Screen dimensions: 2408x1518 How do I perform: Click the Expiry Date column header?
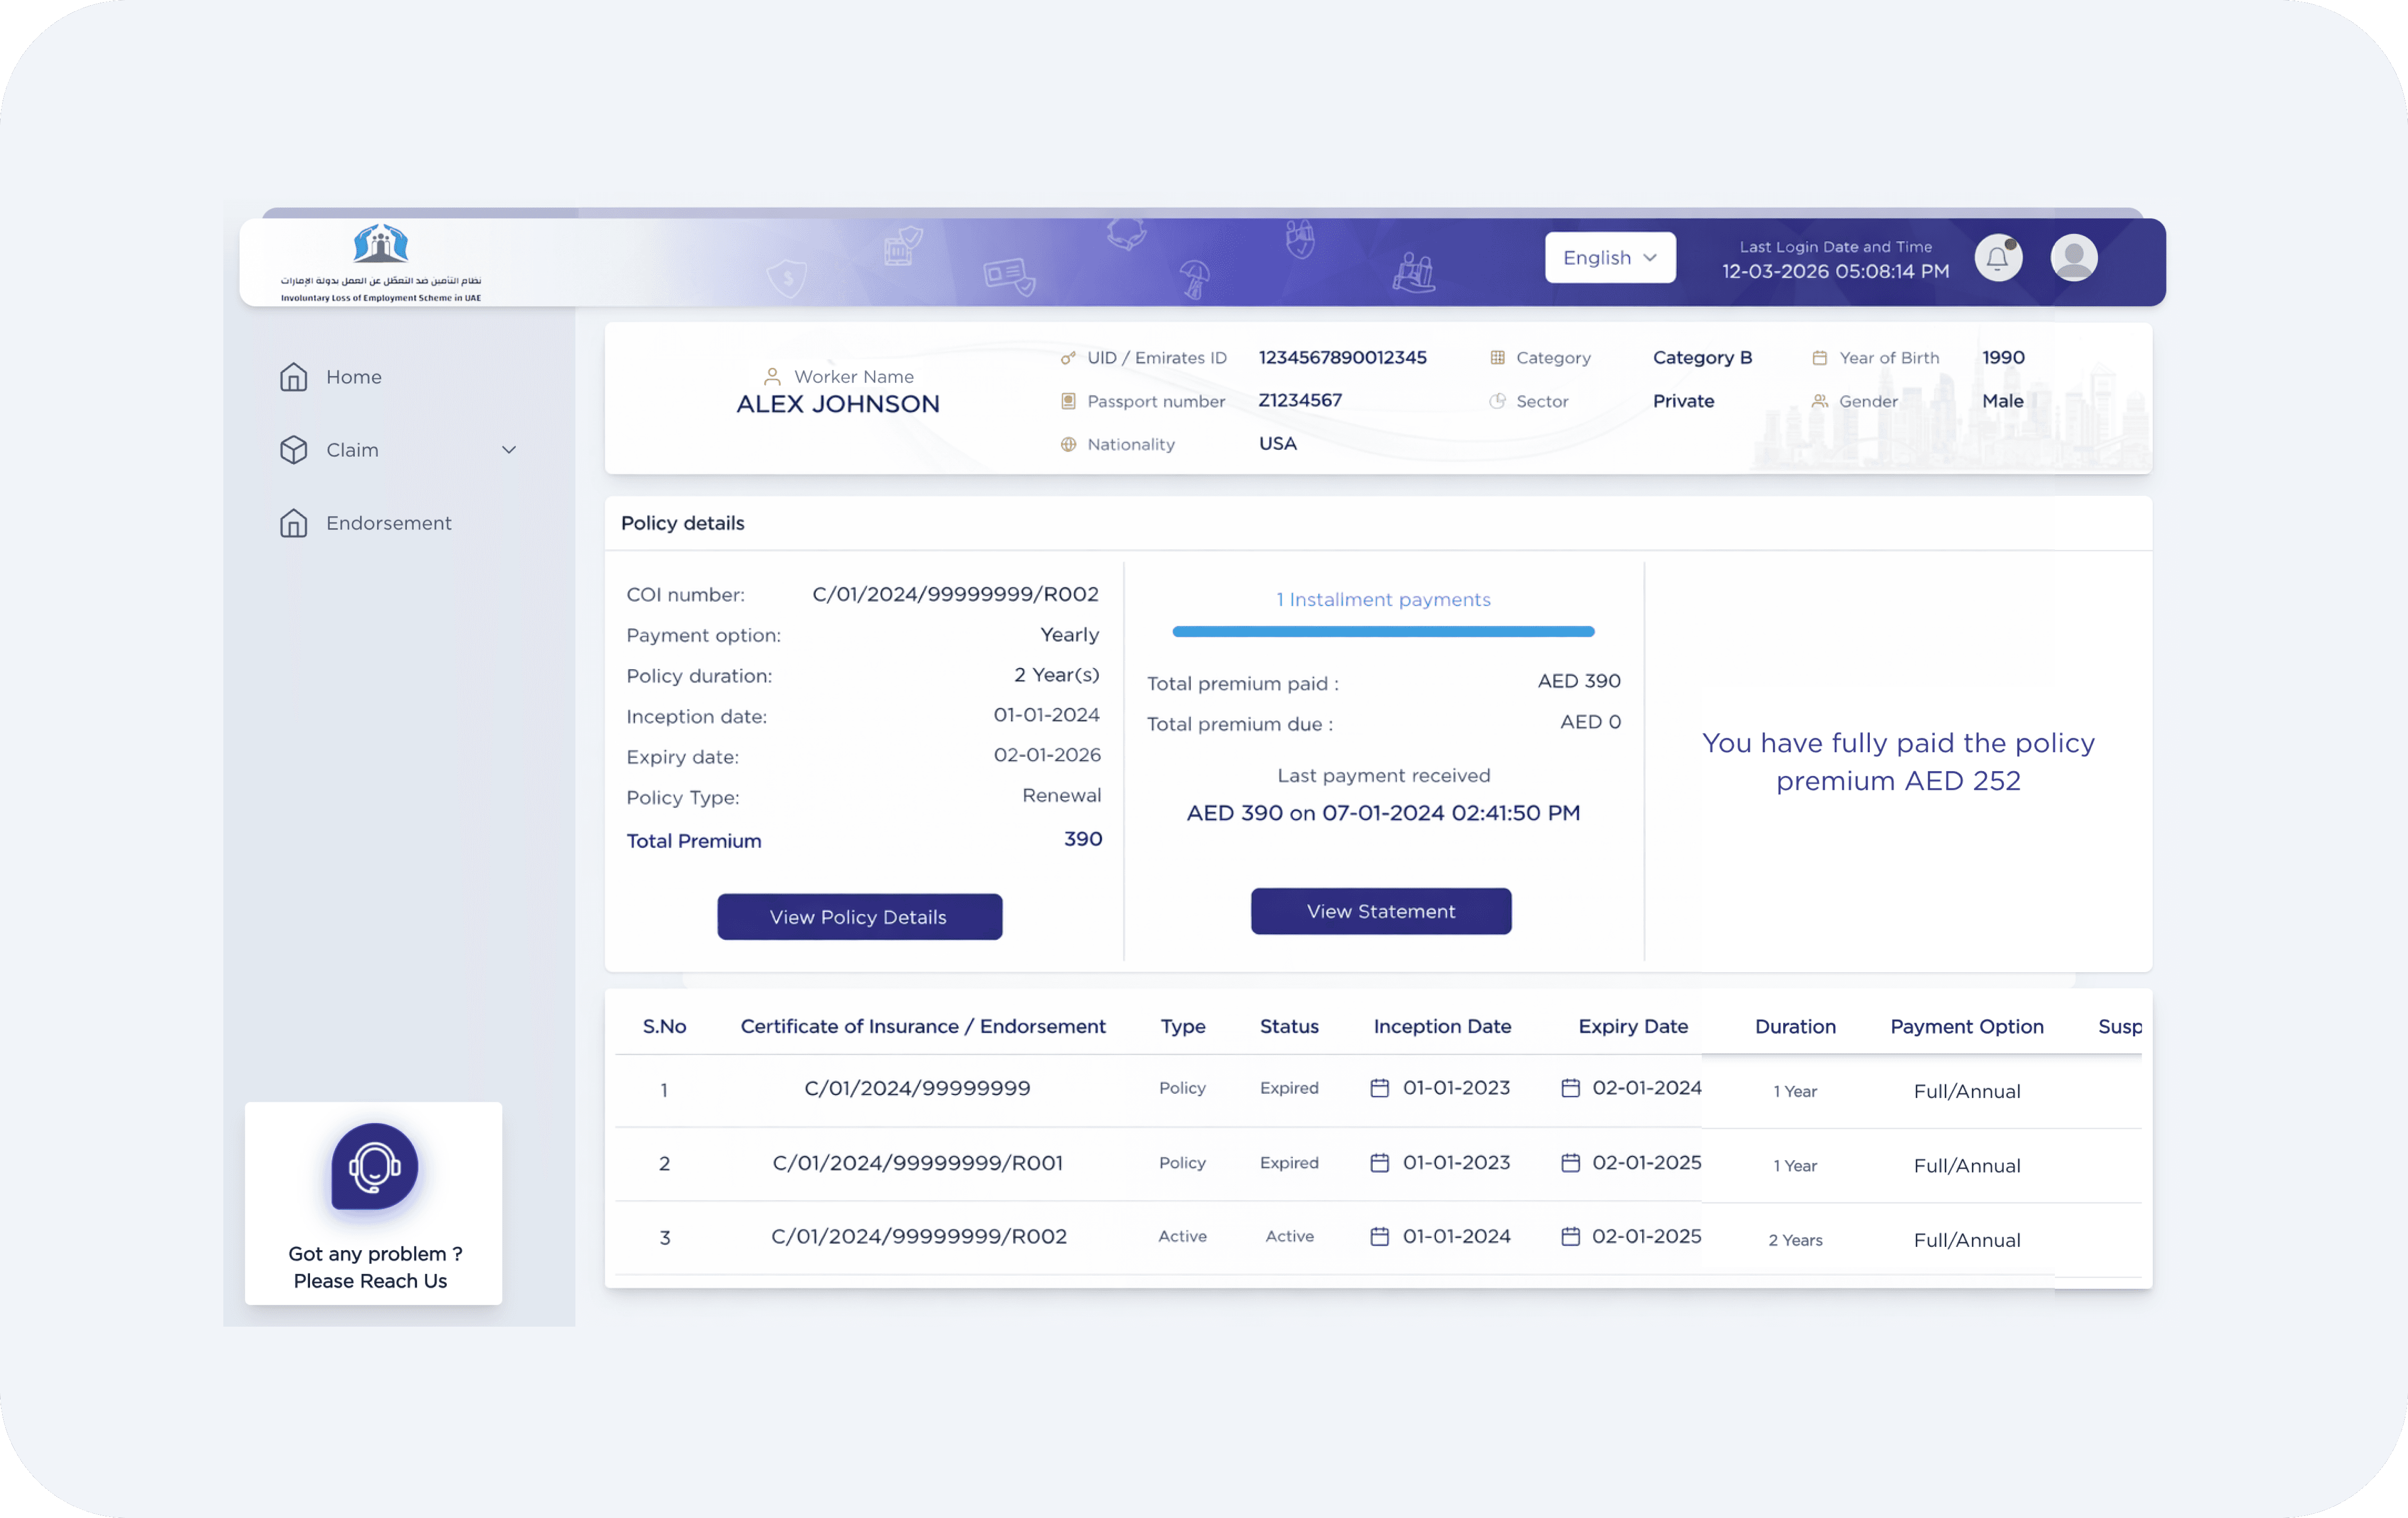click(1632, 1026)
